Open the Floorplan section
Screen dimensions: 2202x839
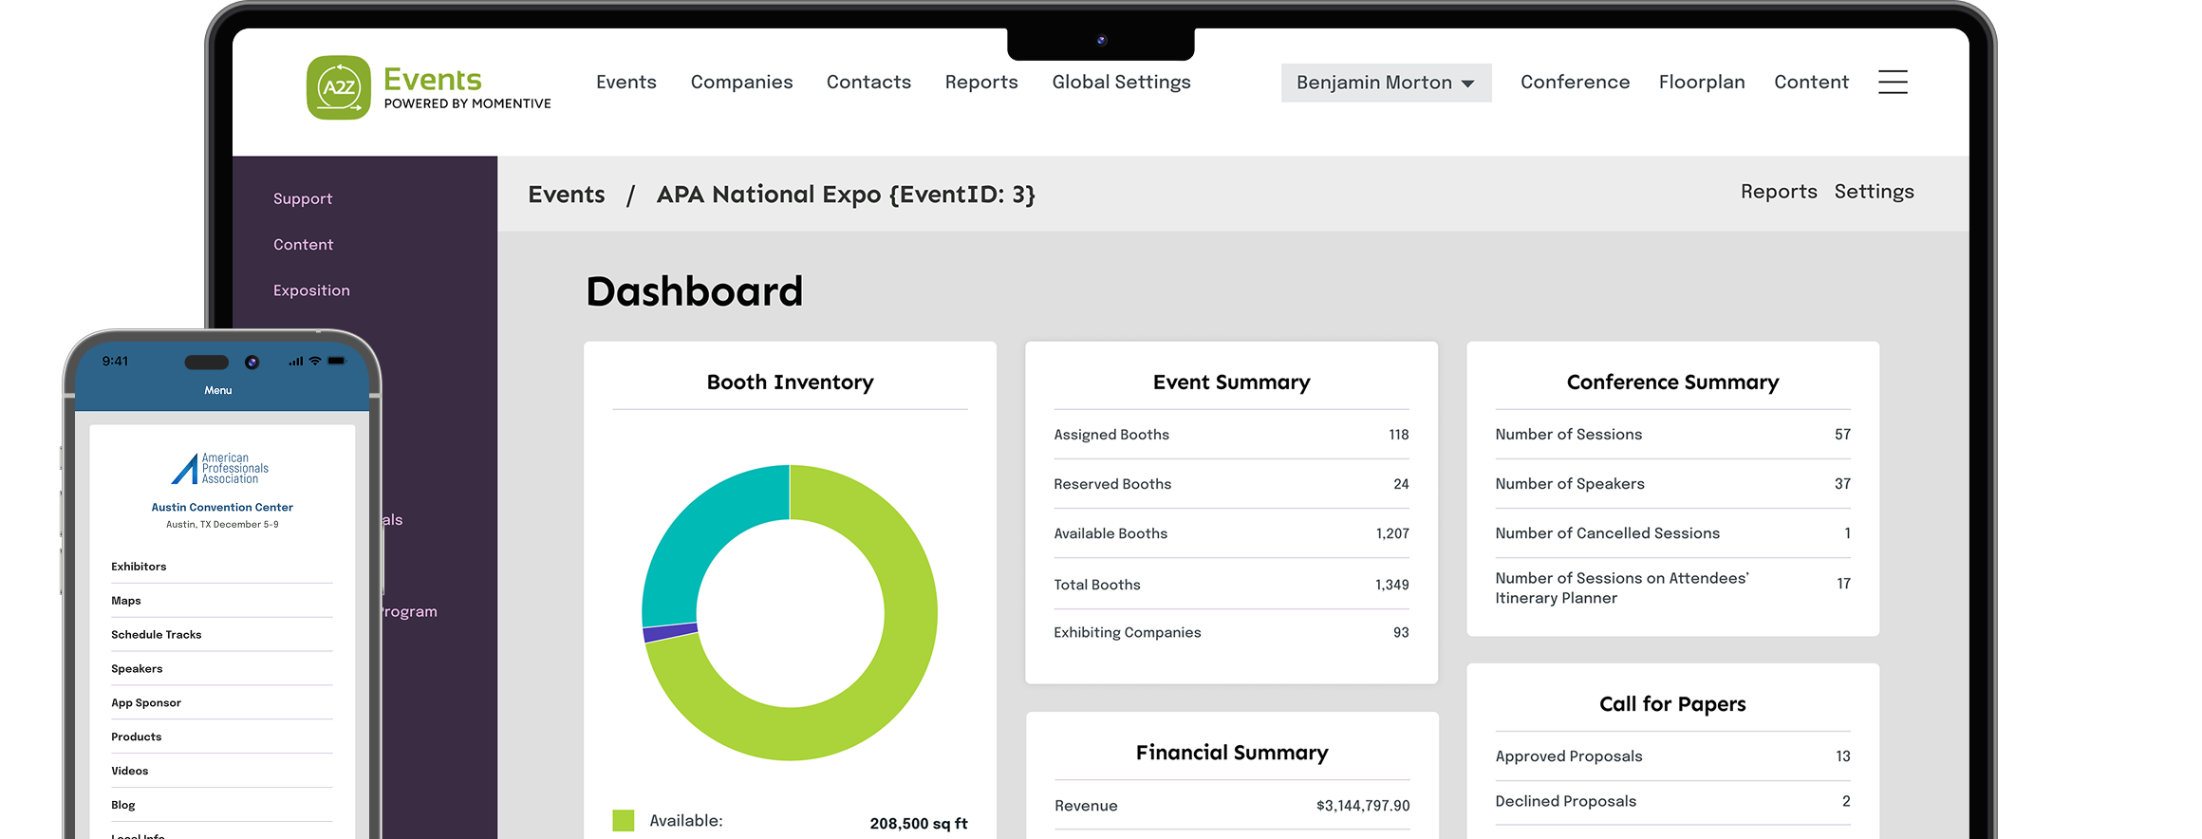tap(1702, 83)
